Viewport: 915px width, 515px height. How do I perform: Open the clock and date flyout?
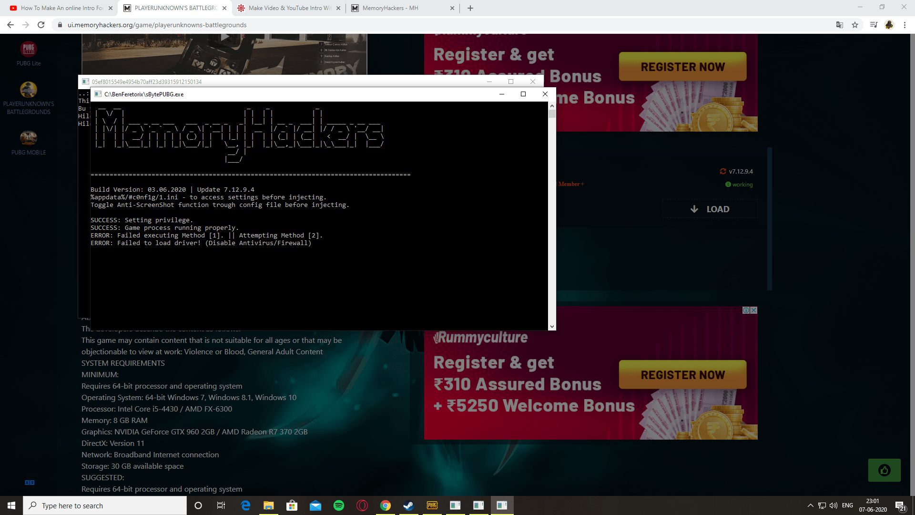pyautogui.click(x=873, y=505)
